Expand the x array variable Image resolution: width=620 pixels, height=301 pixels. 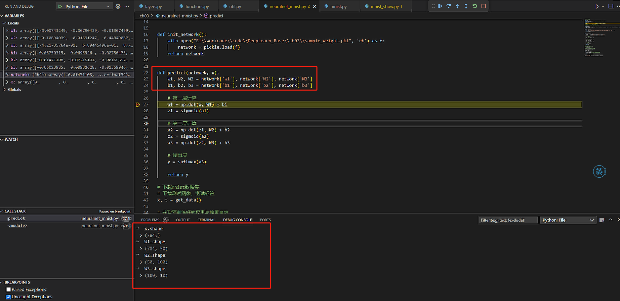pyautogui.click(x=7, y=82)
